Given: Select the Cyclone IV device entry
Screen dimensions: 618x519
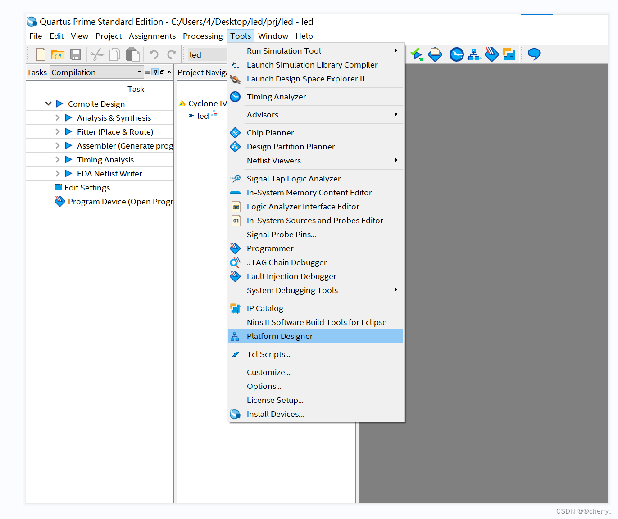Looking at the screenshot, I should point(207,104).
